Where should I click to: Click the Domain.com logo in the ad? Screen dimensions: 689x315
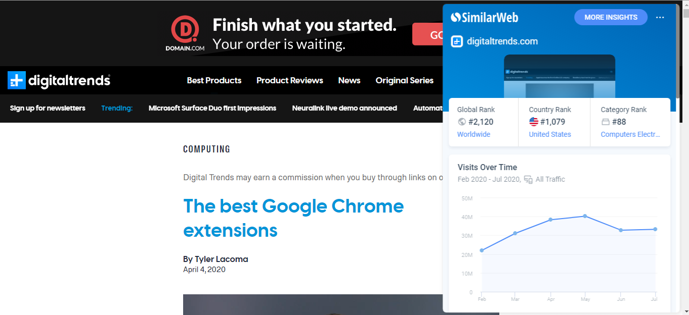[x=185, y=33]
